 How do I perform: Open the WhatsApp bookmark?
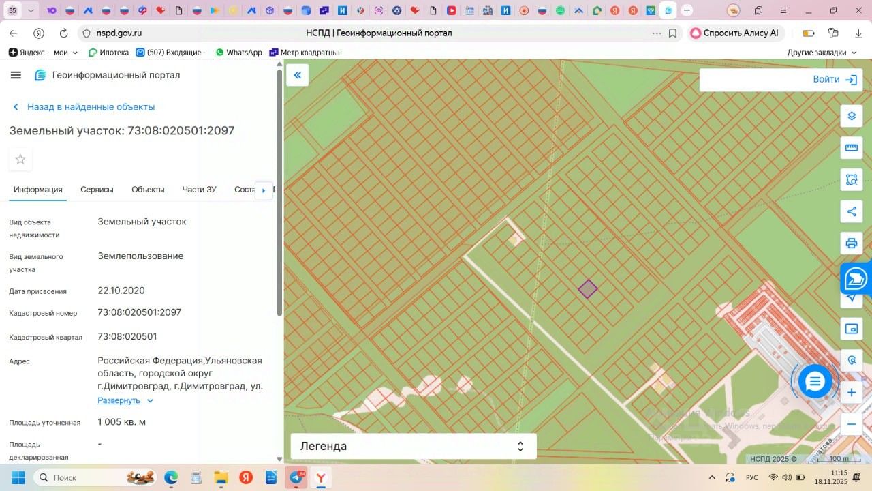(238, 53)
